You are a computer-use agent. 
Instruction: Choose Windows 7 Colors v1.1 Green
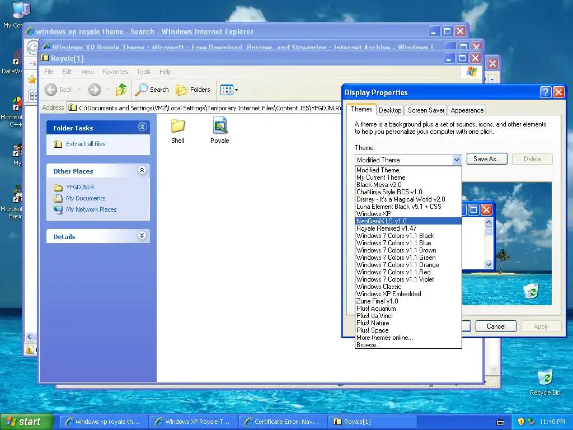(408, 258)
